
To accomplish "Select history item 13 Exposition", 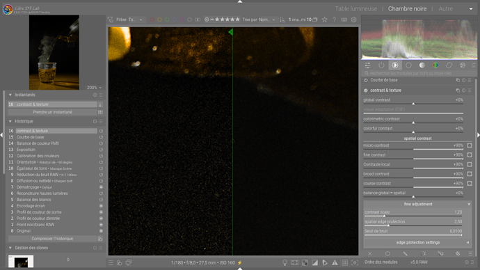I will (52, 150).
